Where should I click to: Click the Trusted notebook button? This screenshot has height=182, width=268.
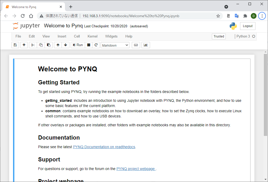point(219,36)
